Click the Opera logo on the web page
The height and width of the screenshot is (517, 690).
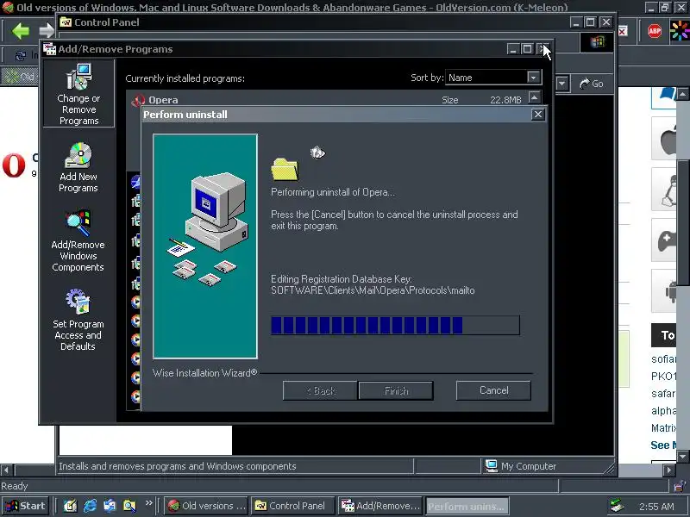click(x=14, y=165)
